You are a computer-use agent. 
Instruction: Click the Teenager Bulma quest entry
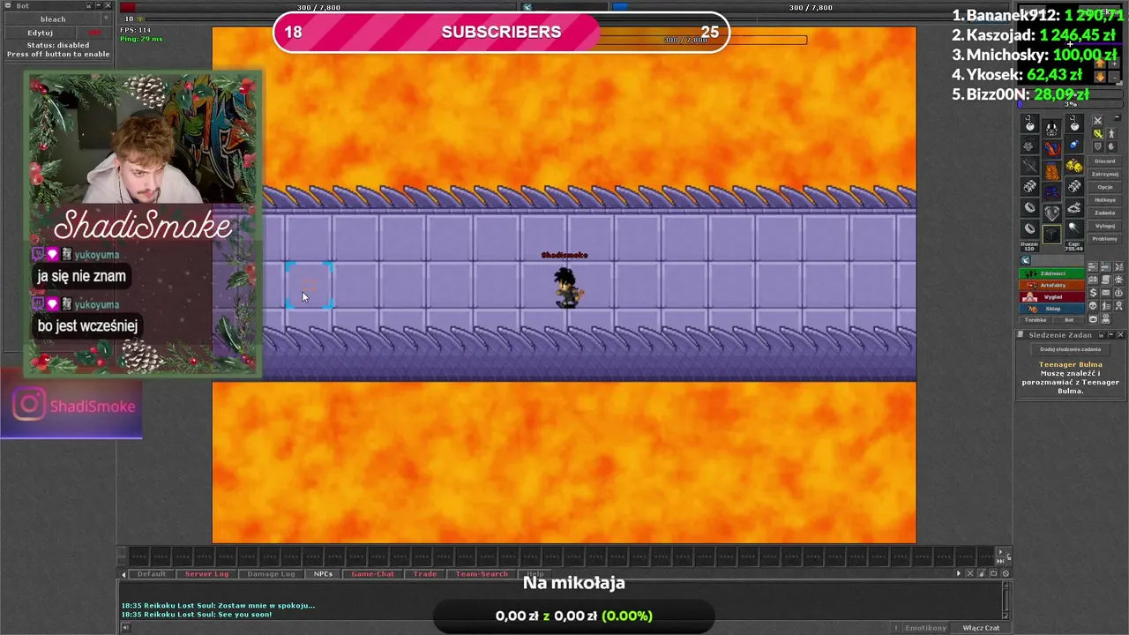pyautogui.click(x=1070, y=377)
